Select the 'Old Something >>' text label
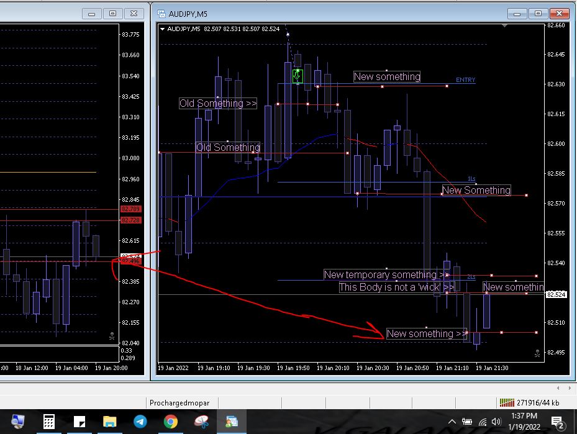 click(x=218, y=103)
